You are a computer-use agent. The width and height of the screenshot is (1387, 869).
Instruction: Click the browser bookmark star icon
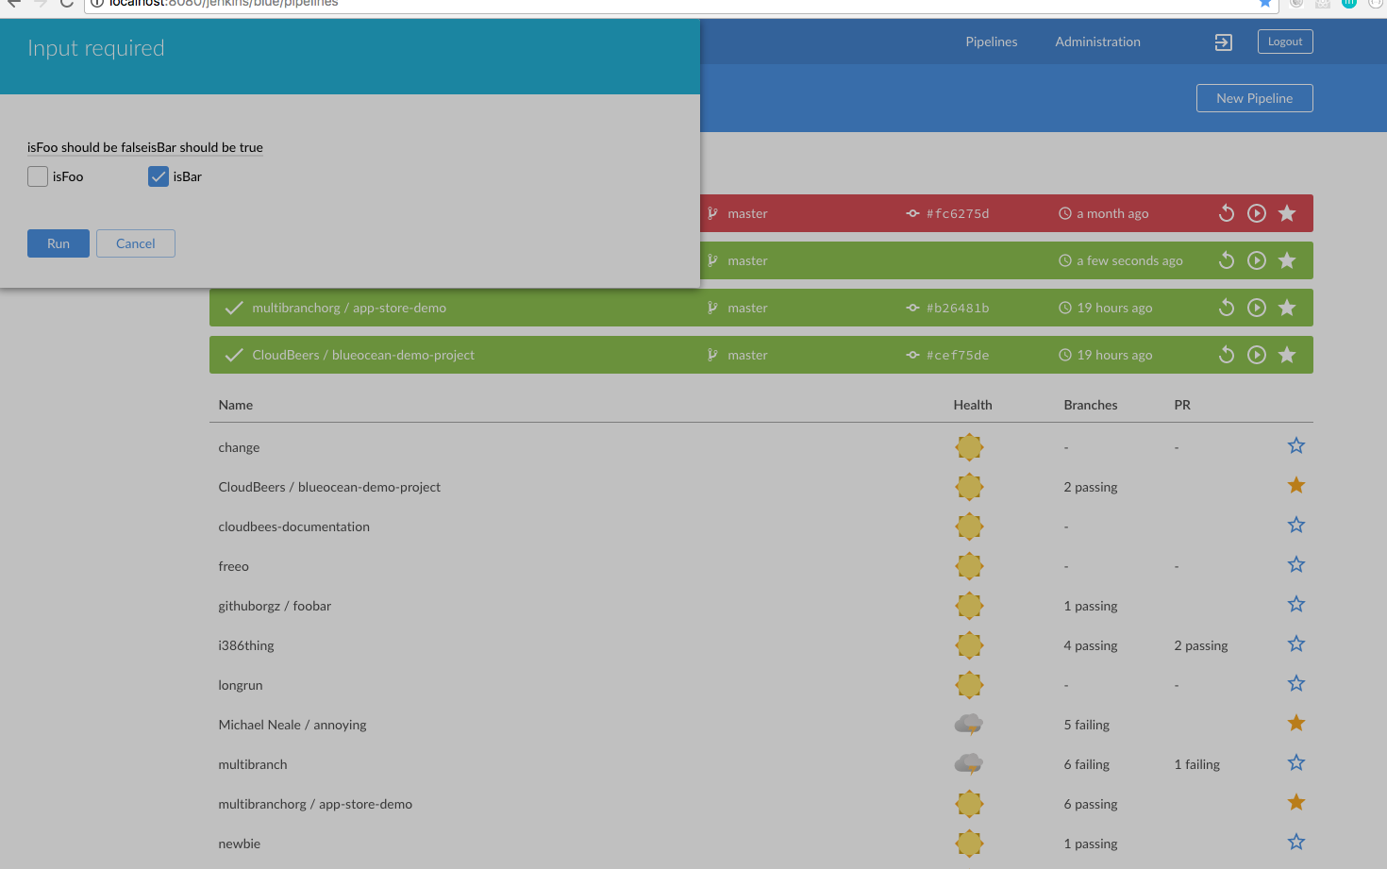coord(1265,4)
